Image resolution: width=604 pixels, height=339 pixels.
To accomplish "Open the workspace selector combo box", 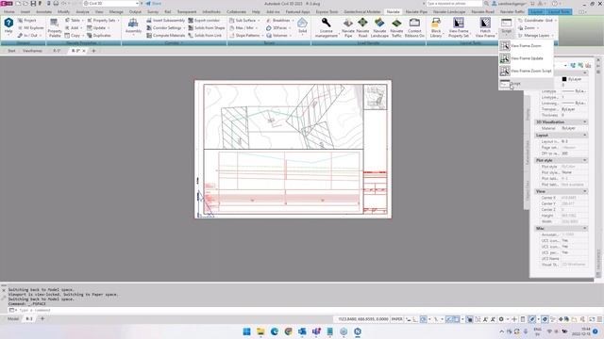I will [x=111, y=4].
